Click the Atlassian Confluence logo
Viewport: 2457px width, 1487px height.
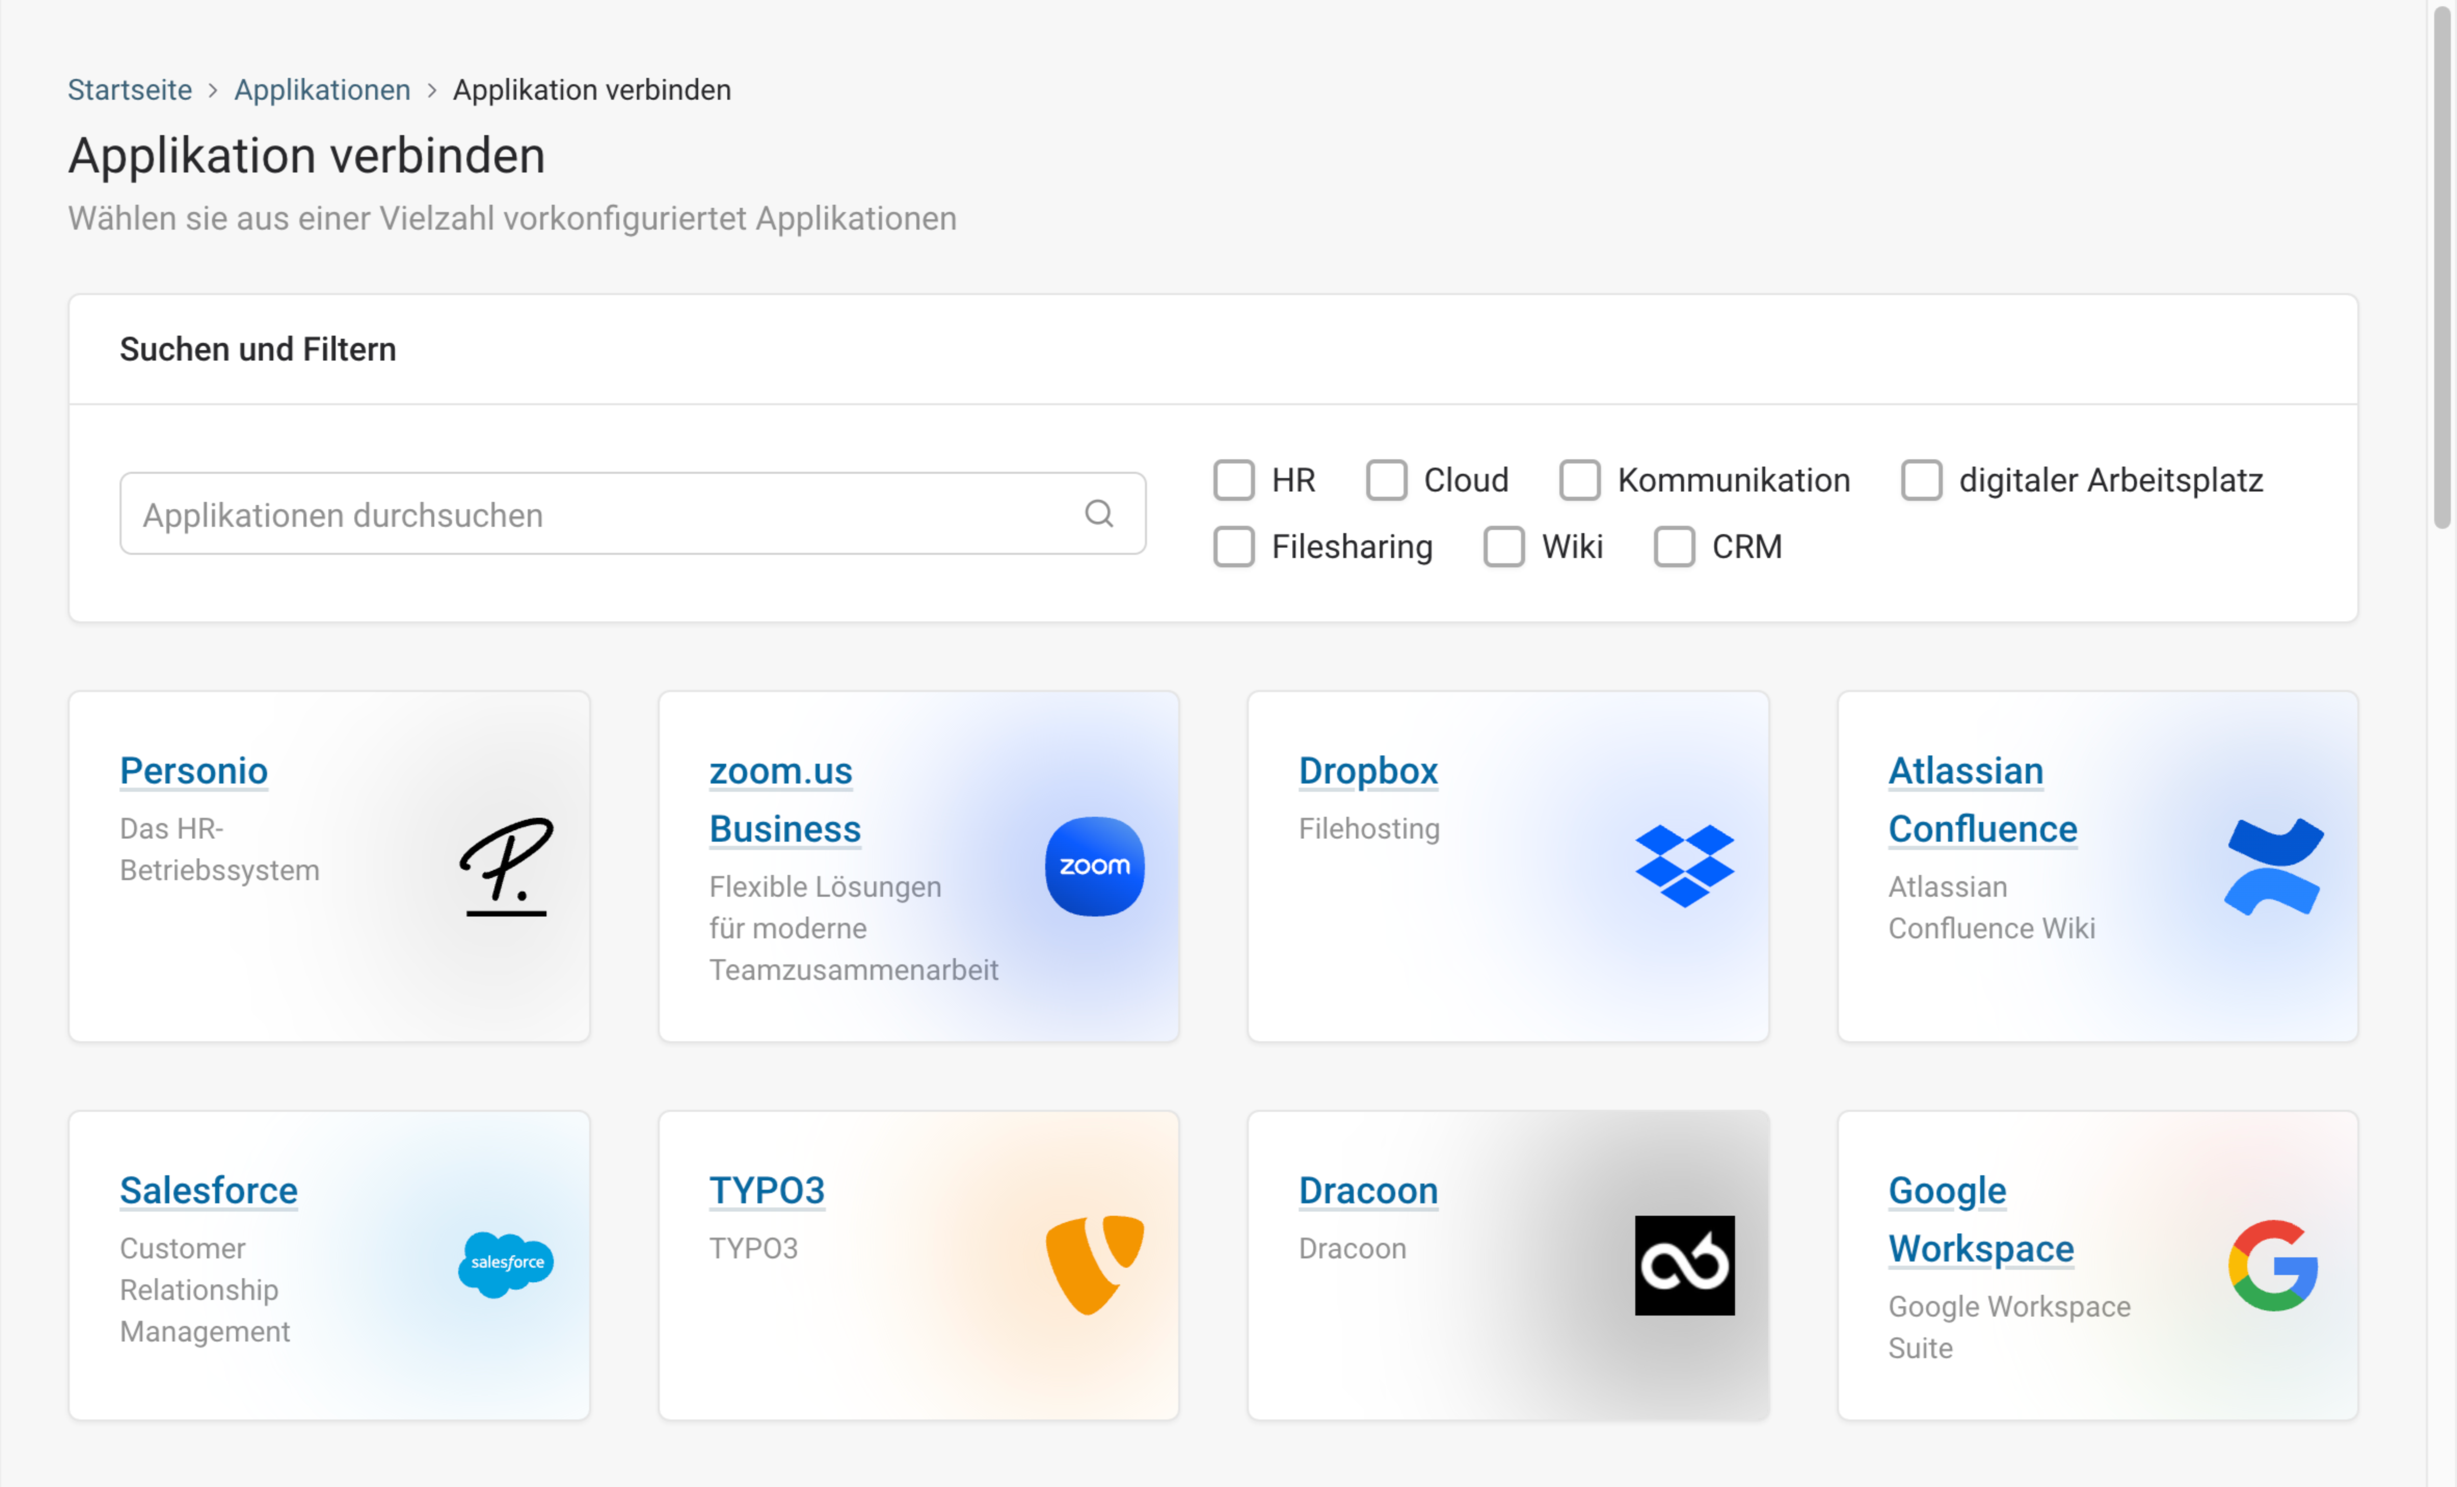[2273, 866]
